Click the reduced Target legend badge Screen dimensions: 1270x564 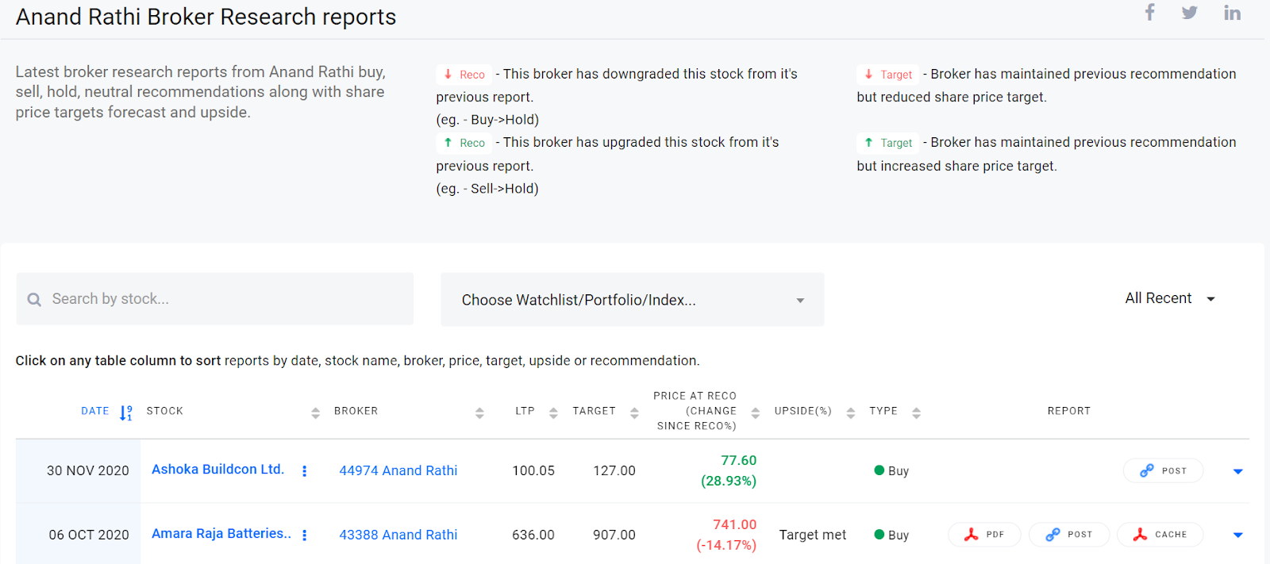887,75
